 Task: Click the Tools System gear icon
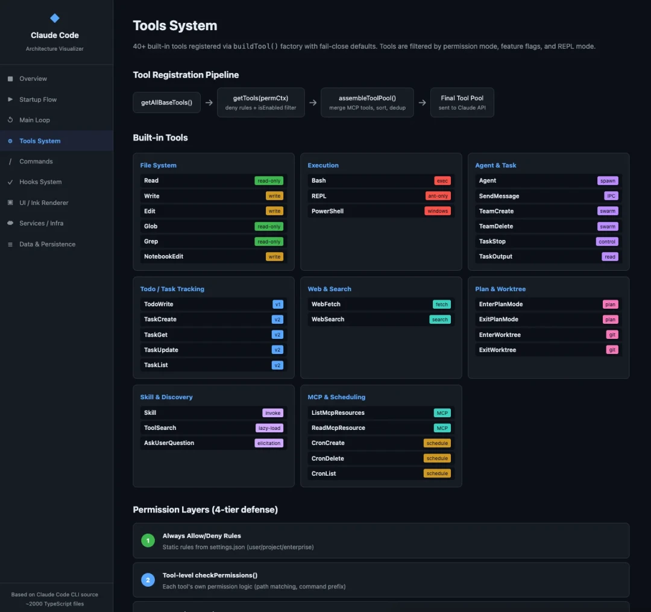click(x=10, y=141)
